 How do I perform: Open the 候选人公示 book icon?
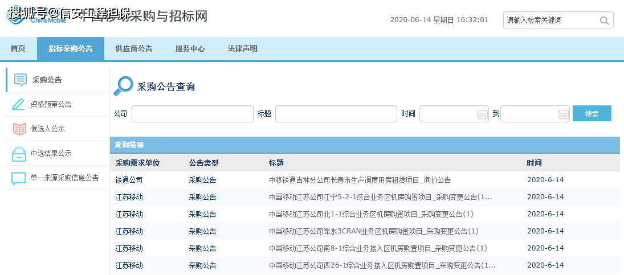19,129
